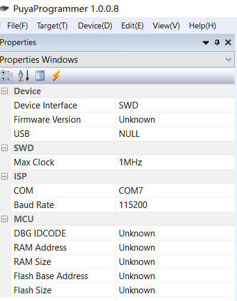Collapse the Device category
The width and height of the screenshot is (237, 301).
(4, 91)
